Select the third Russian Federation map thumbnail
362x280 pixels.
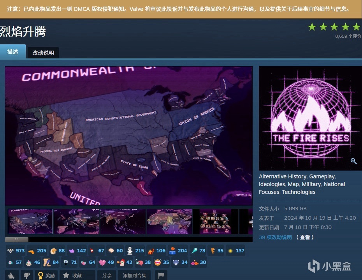tap(123, 221)
